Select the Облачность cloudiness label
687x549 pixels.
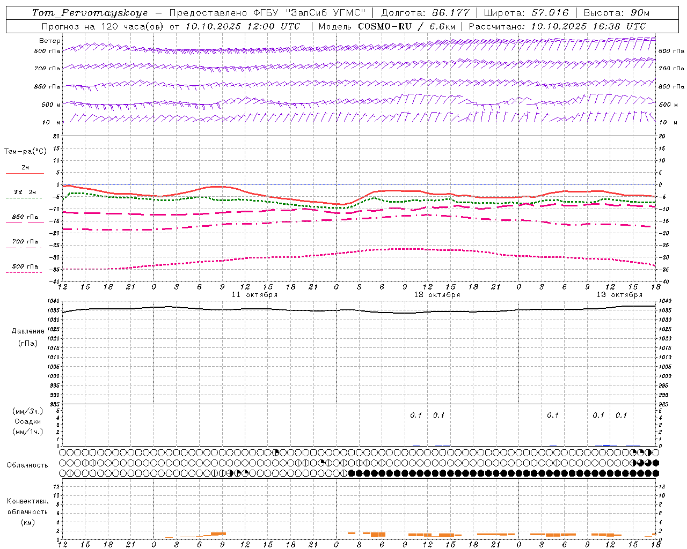[x=27, y=465]
